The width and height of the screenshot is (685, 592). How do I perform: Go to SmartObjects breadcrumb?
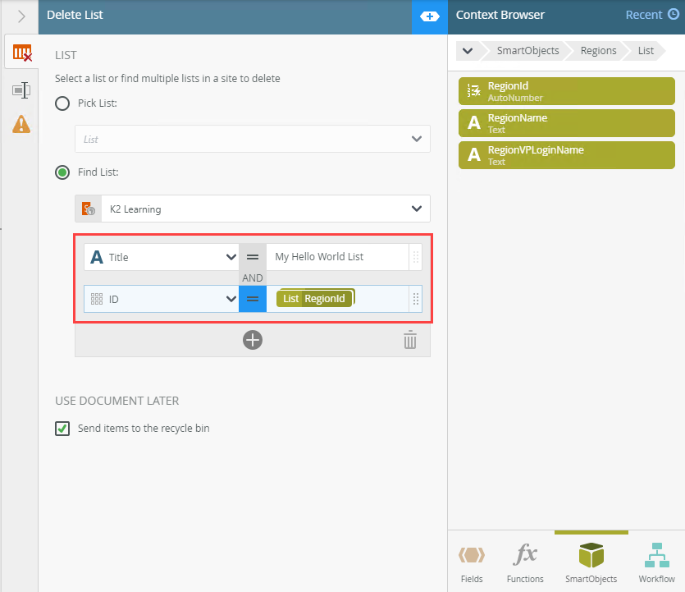click(527, 51)
